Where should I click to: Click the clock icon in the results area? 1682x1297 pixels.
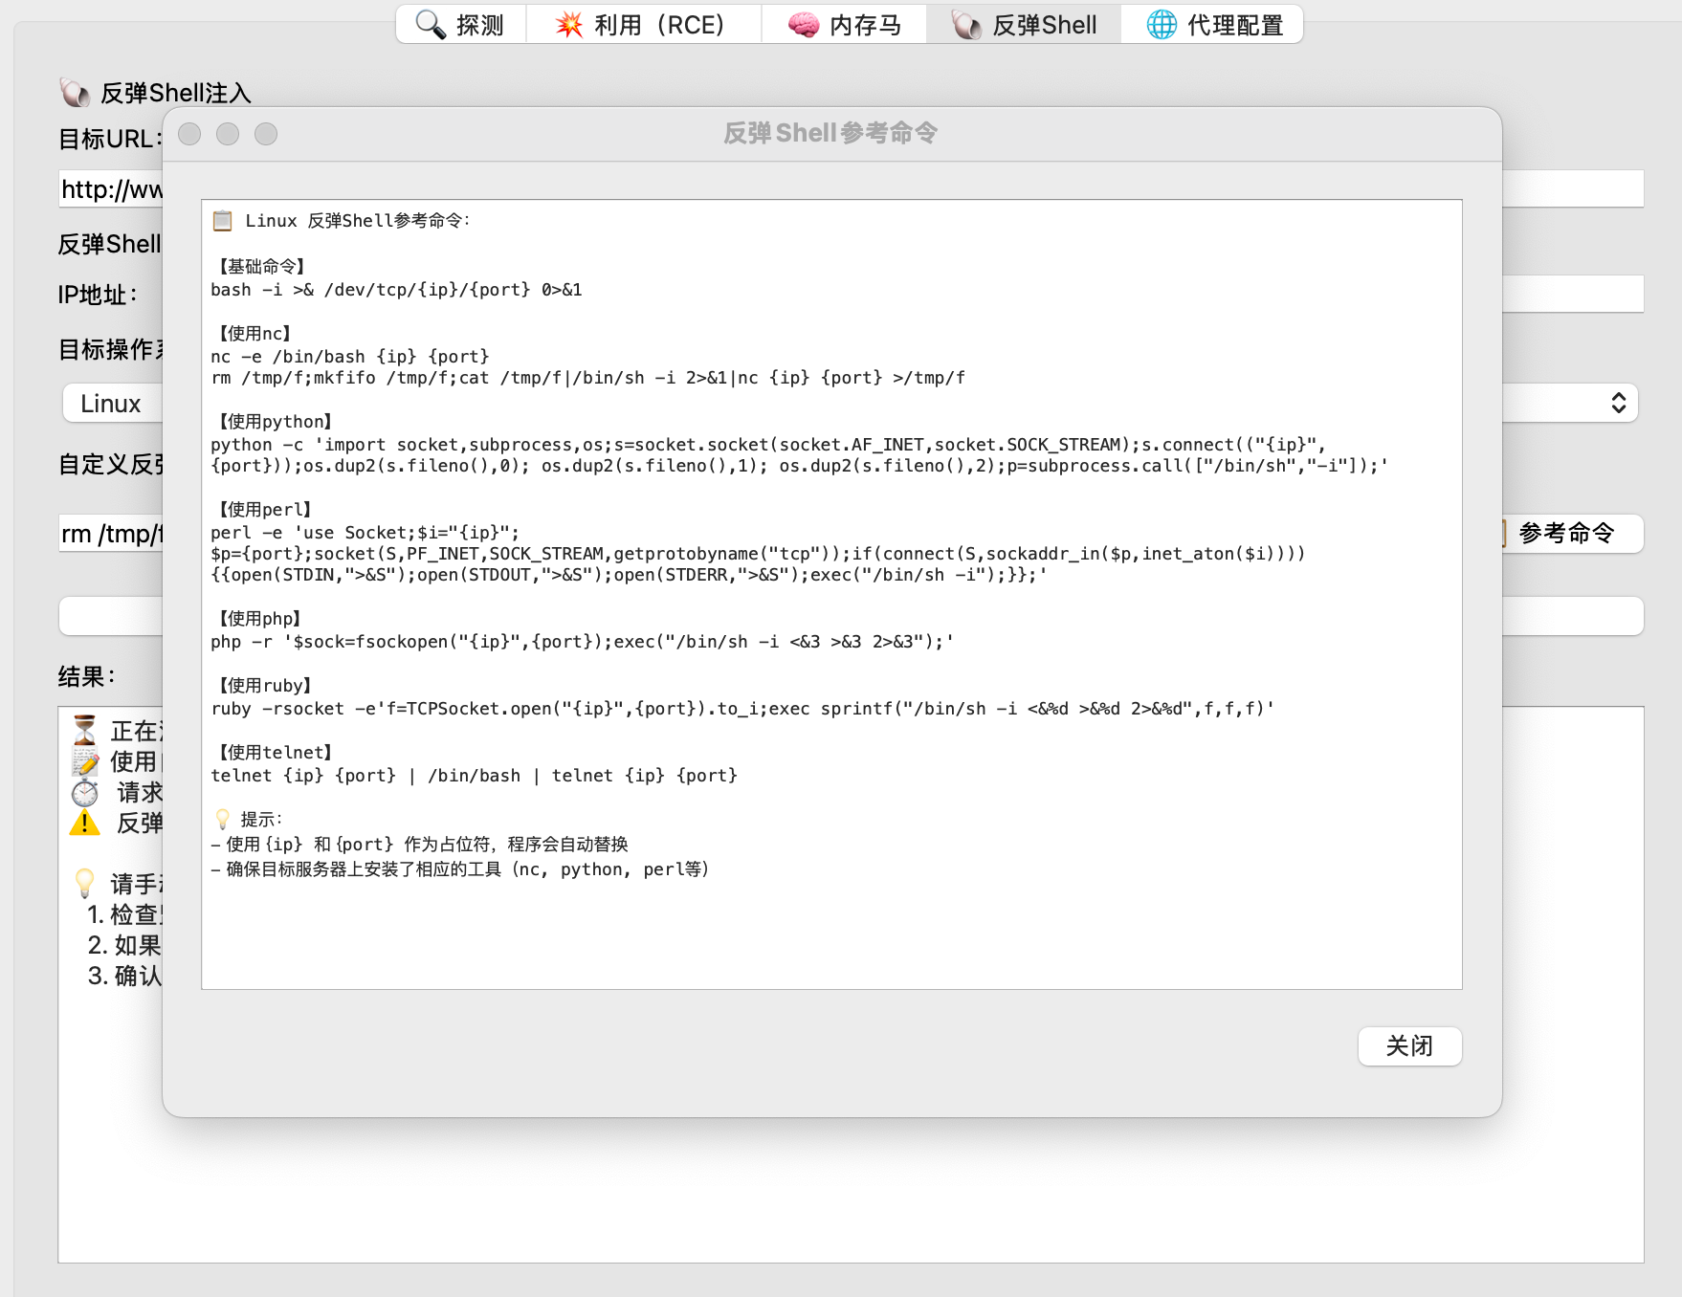coord(85,793)
